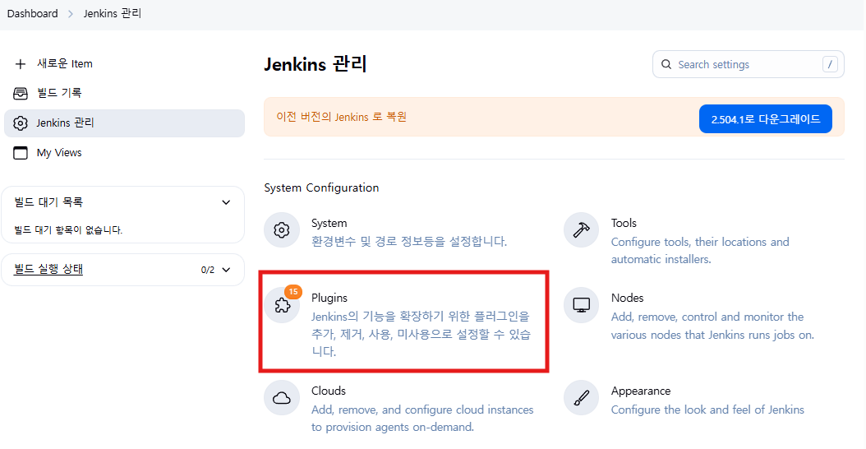This screenshot has height=449, width=866.
Task: Click the magnifier icon in Search settings
Action: 666,65
